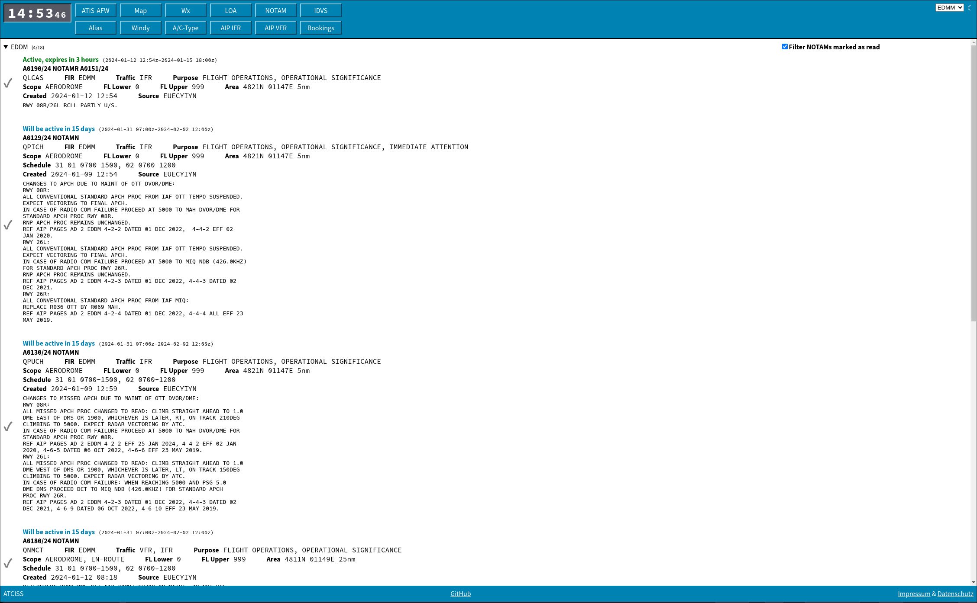977x603 pixels.
Task: Click the vertical scrollbar down arrow
Action: 974,582
